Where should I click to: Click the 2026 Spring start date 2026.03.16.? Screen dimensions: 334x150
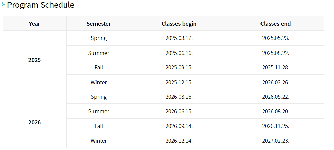tap(179, 97)
